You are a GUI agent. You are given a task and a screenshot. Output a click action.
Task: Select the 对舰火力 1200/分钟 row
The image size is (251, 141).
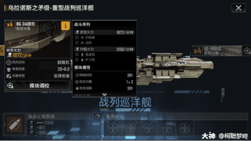tap(104, 49)
